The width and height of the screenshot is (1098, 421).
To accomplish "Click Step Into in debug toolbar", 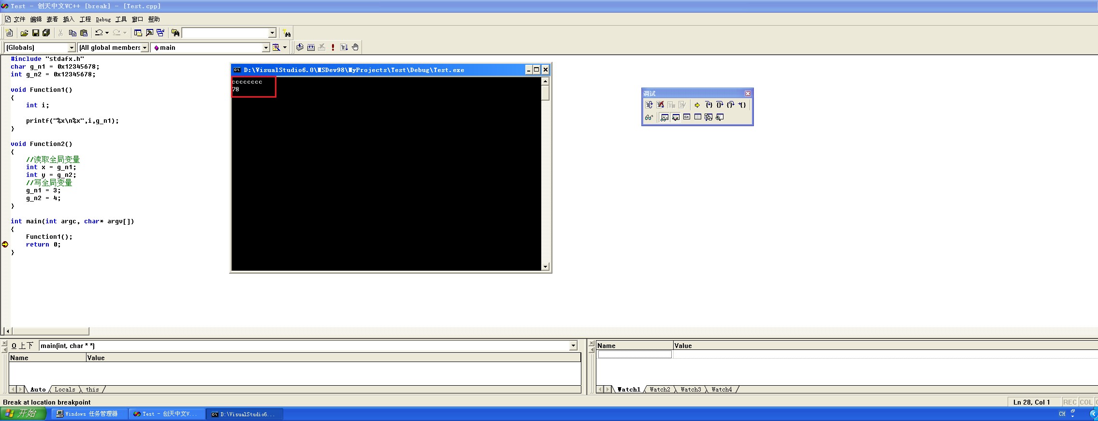I will point(708,105).
